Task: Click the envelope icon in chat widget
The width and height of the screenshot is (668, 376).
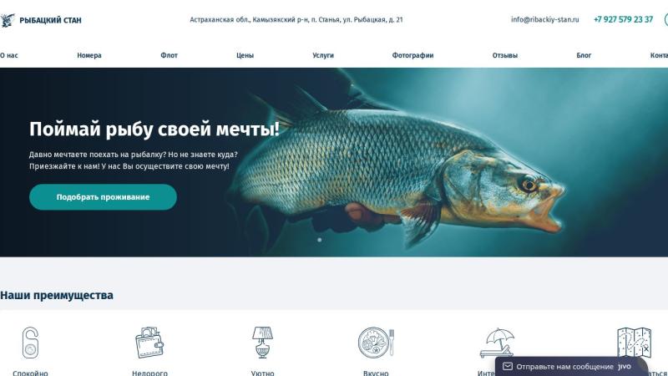Action: 508,367
